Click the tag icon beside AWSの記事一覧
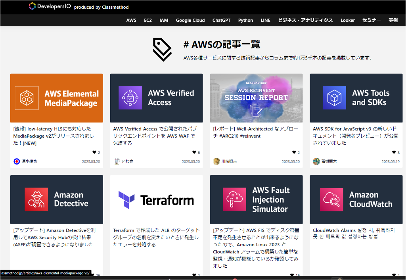This screenshot has width=406, height=280. (x=162, y=50)
